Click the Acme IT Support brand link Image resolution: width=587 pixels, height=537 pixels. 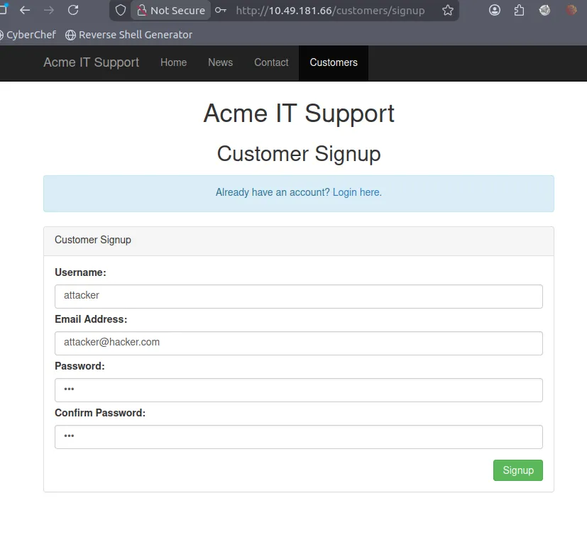pos(91,62)
